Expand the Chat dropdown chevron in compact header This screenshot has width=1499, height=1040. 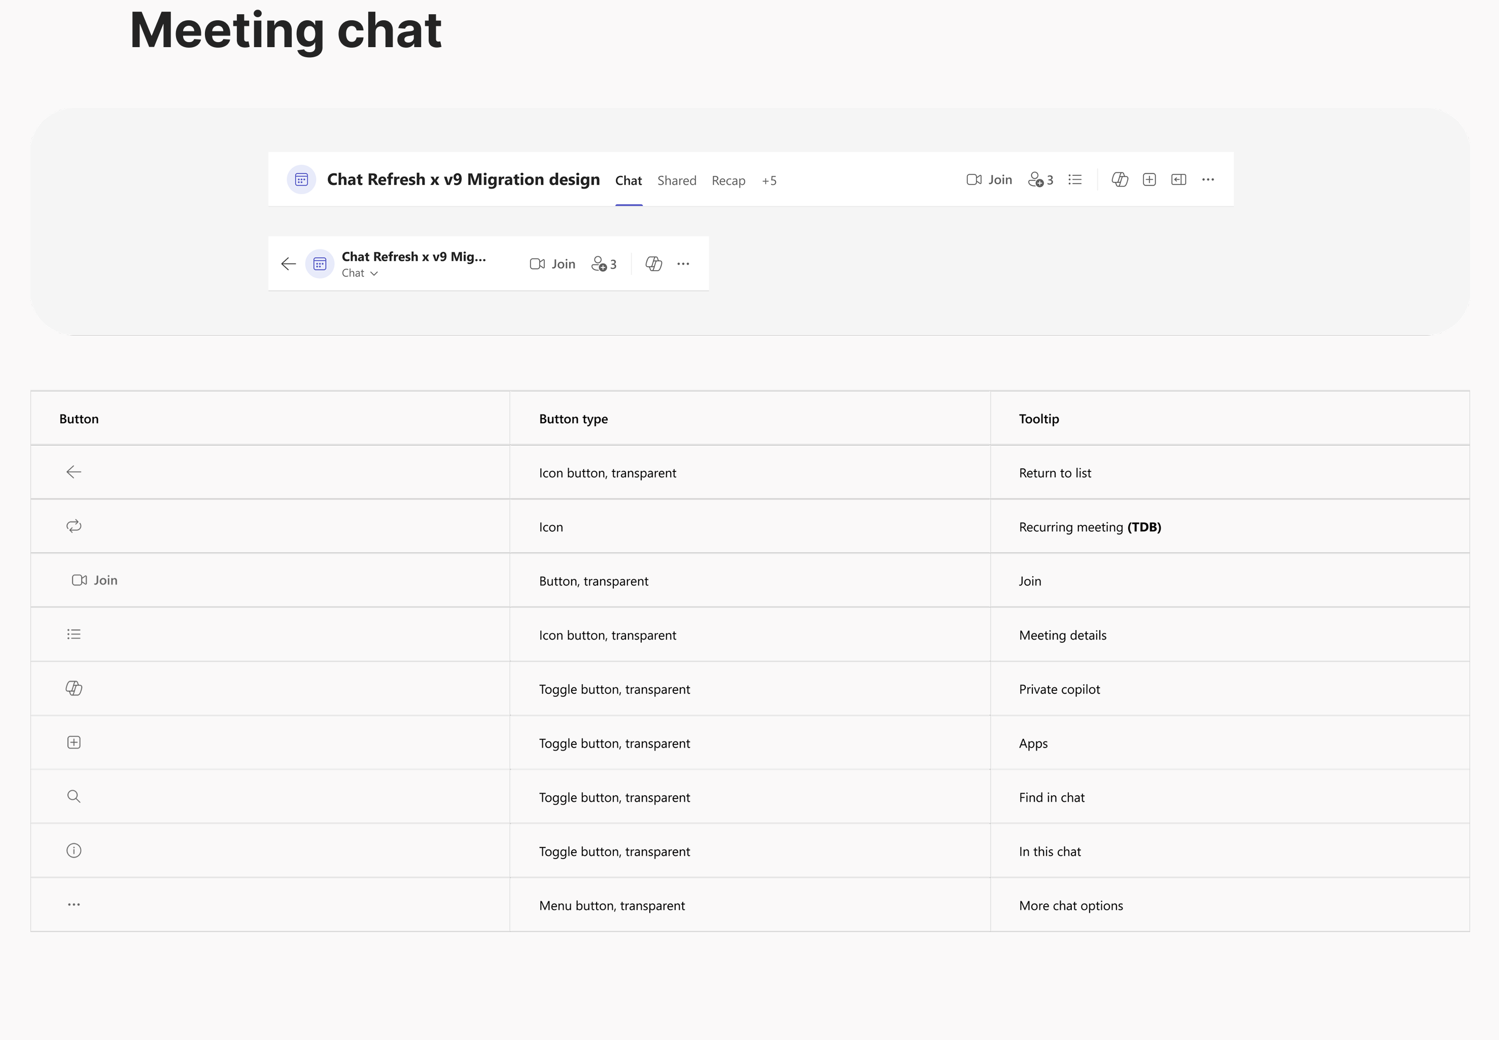coord(374,274)
